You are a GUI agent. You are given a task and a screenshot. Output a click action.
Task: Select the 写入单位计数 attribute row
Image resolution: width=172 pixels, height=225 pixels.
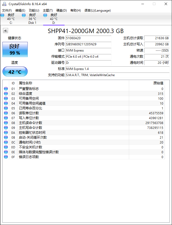84,118
